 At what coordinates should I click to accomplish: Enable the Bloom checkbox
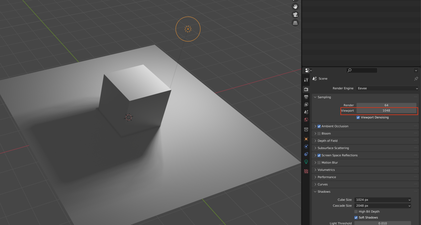319,134
